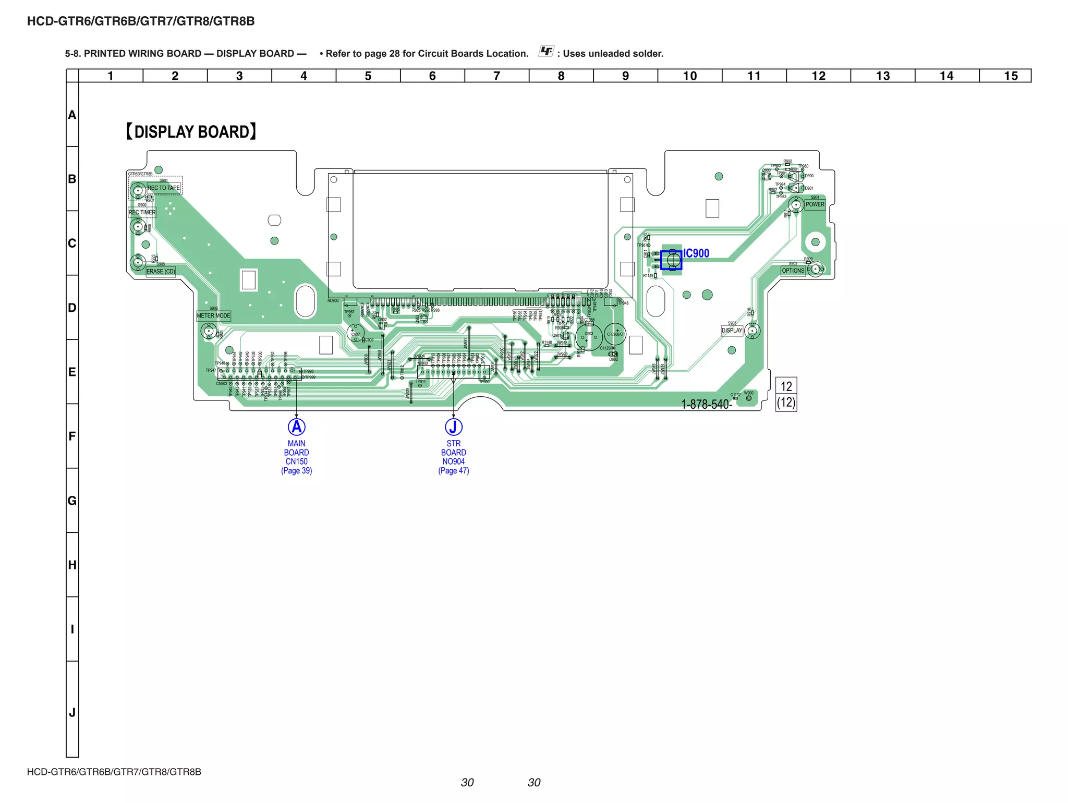Click the boxed (12) label

pos(786,403)
